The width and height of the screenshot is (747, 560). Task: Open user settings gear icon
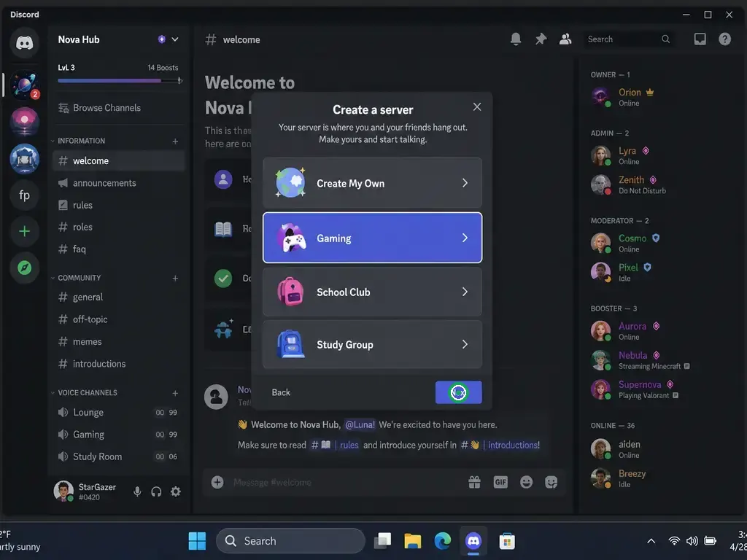[x=176, y=491]
